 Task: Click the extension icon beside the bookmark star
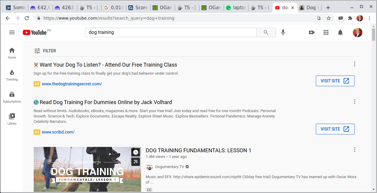point(341,18)
